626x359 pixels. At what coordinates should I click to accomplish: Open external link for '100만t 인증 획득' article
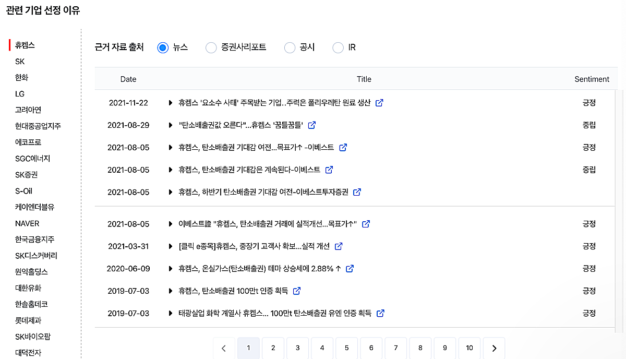click(x=297, y=291)
